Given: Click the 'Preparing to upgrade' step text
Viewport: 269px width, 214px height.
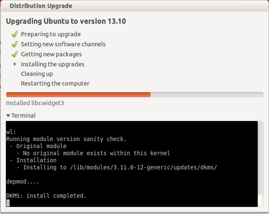Looking at the screenshot, I should (51, 34).
